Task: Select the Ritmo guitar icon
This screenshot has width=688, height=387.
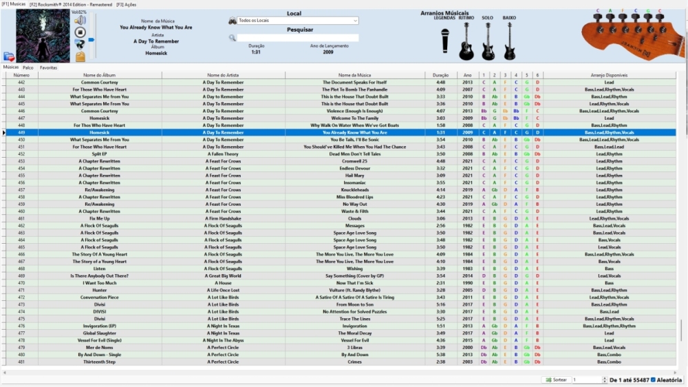Action: (466, 41)
